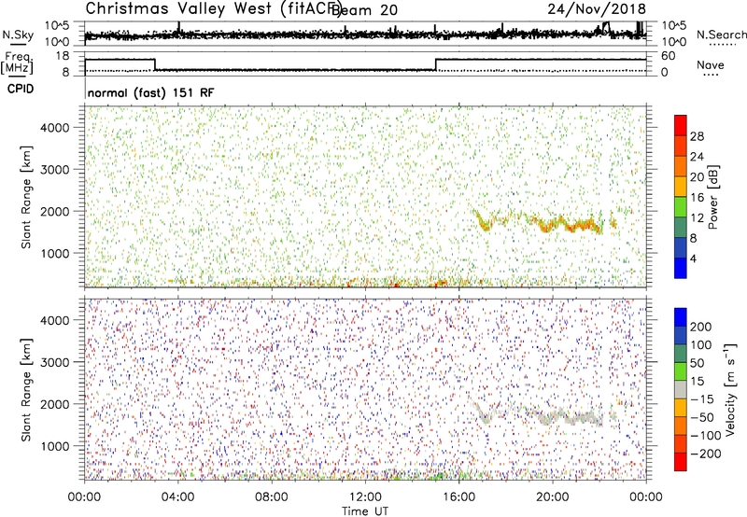The width and height of the screenshot is (747, 517).
Task: Click the frequency step at 15:00 UT
Action: click(435, 64)
